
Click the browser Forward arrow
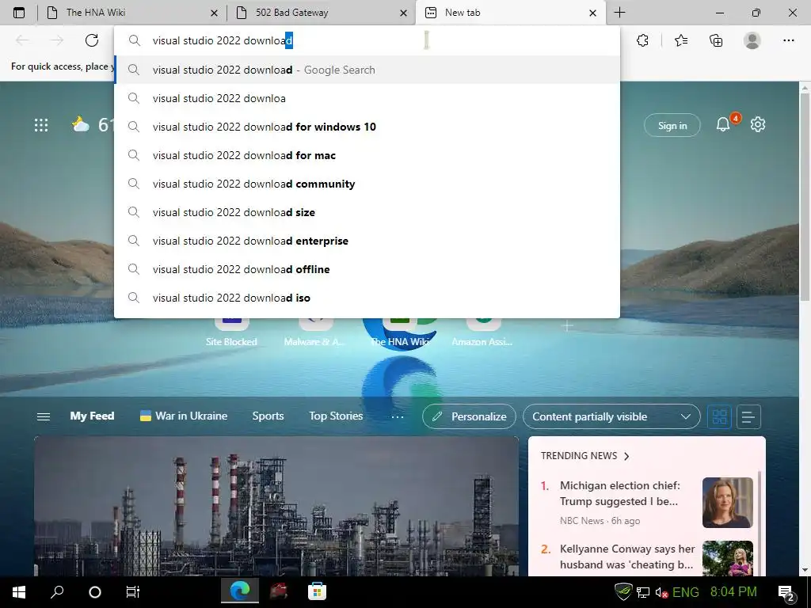(x=57, y=40)
